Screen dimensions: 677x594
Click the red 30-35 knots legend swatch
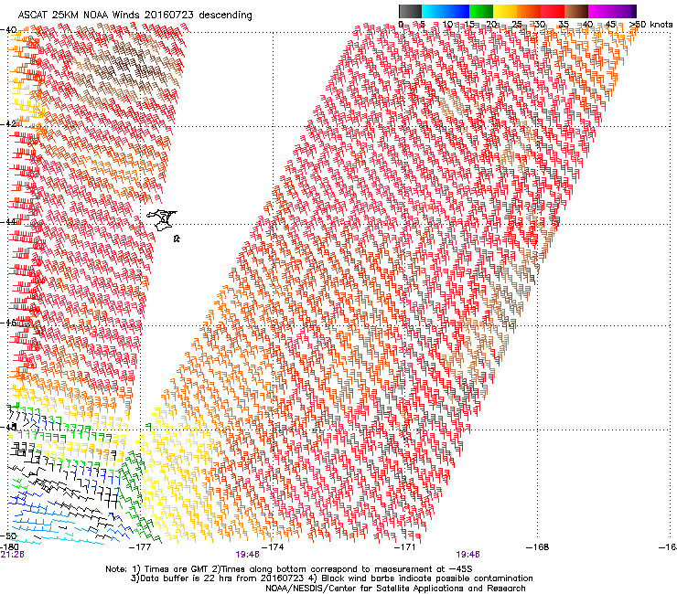553,11
